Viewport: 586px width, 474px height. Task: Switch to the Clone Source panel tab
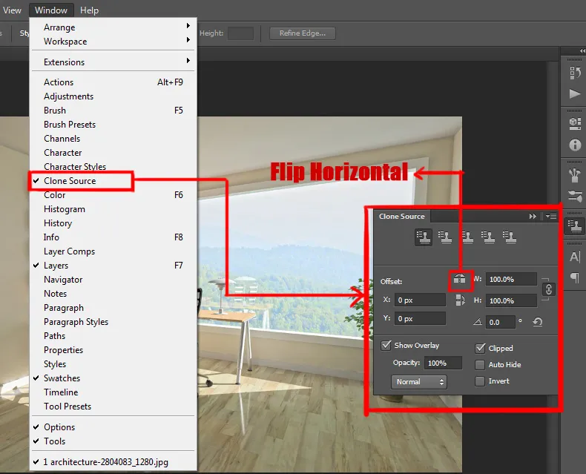[402, 216]
